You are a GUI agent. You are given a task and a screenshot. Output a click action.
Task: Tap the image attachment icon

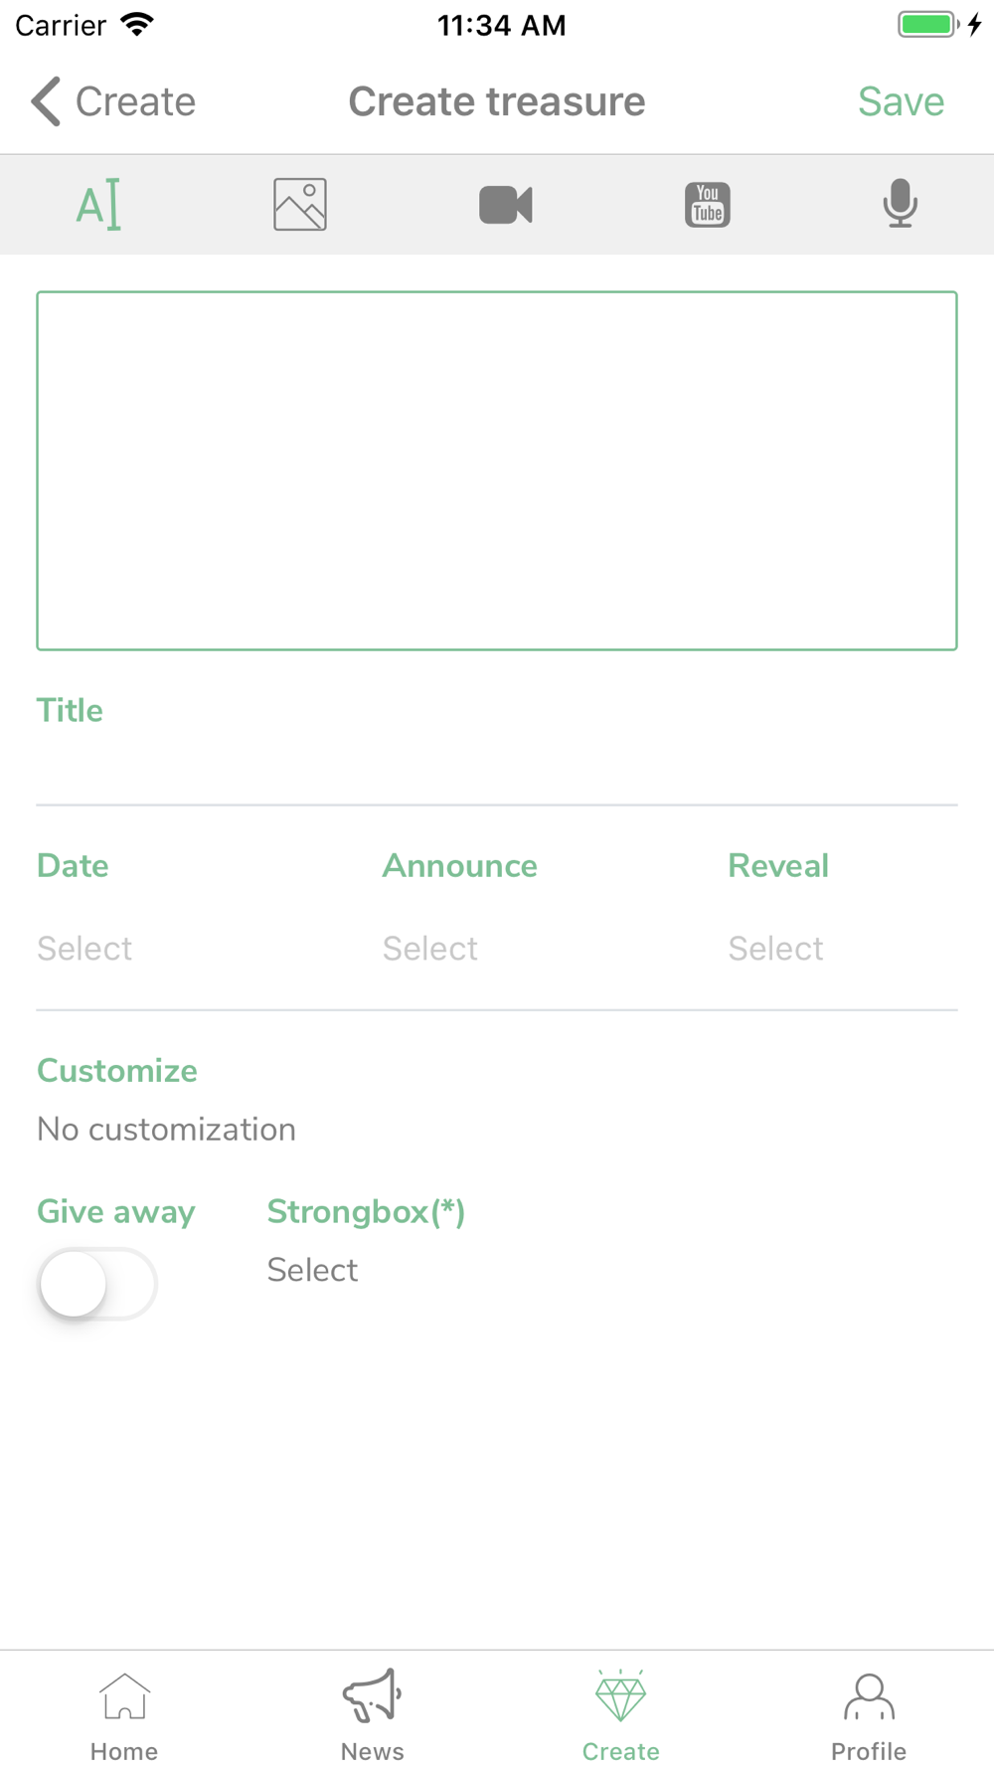click(x=300, y=205)
